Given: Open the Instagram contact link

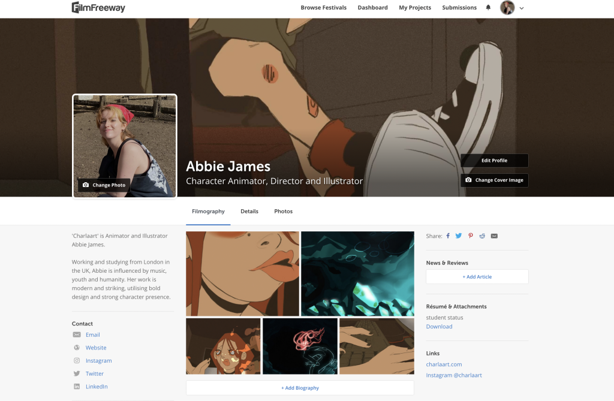Looking at the screenshot, I should click(x=99, y=361).
